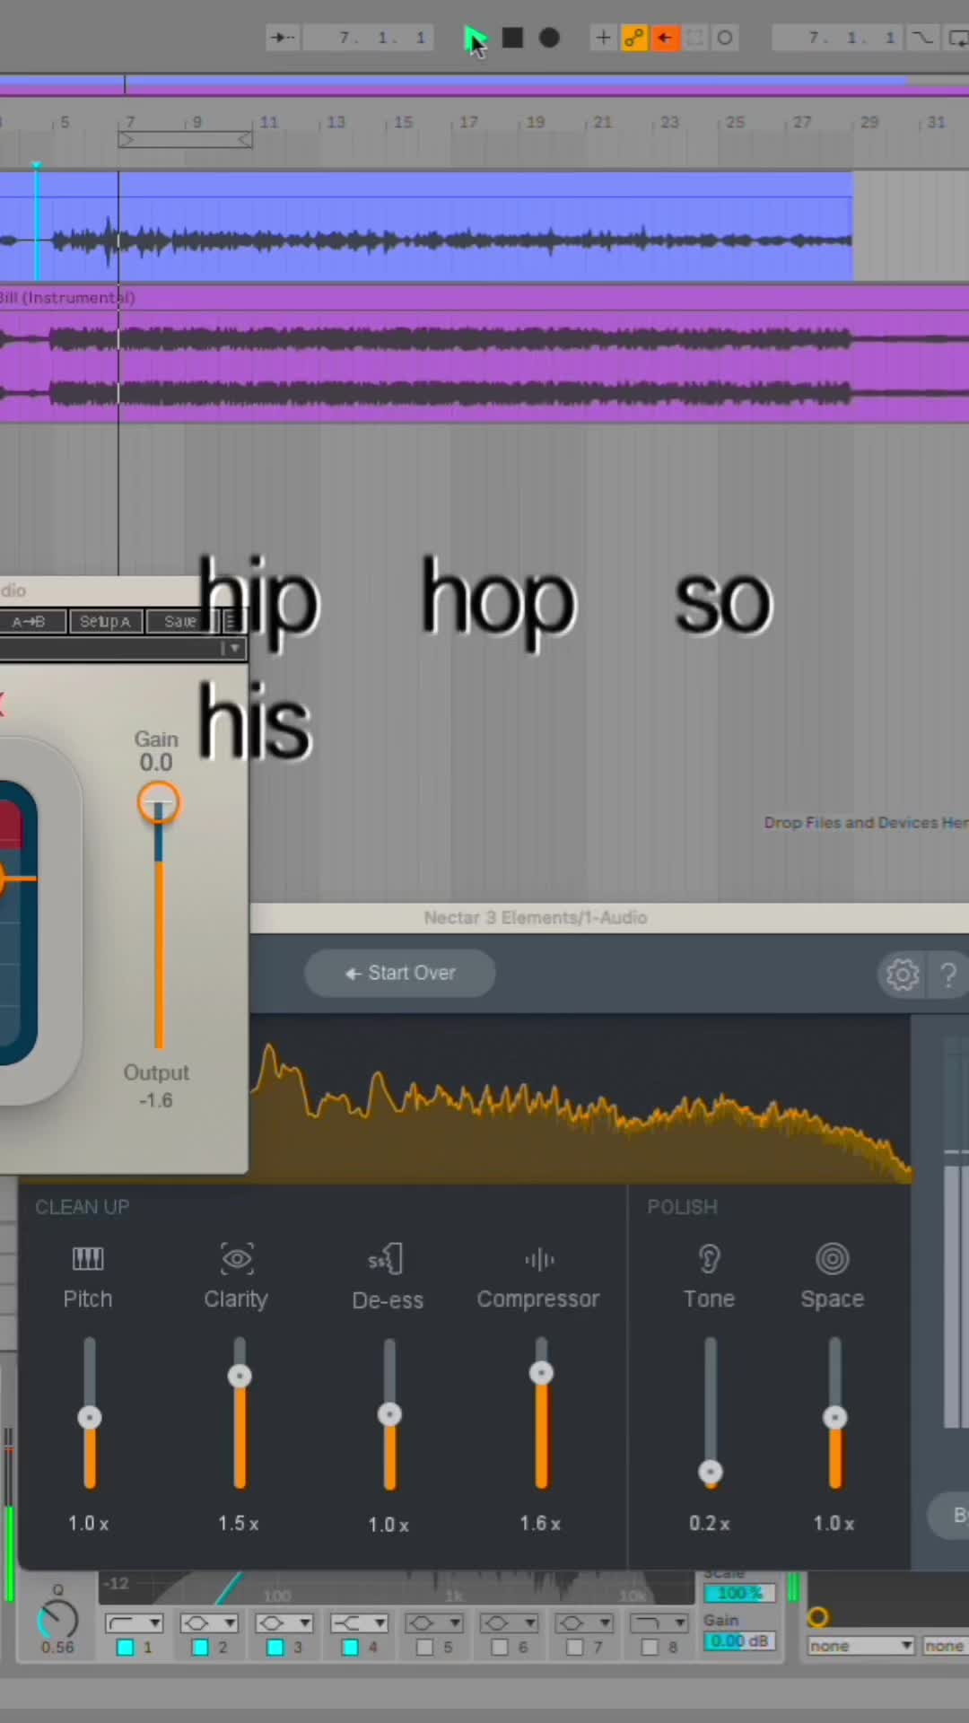Click the EQ Gain 0.00 dB field
This screenshot has width=969, height=1723.
(739, 1640)
